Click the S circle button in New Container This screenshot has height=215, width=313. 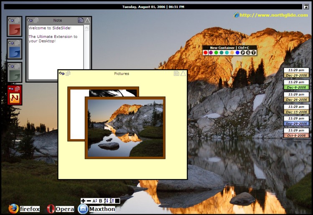tap(248, 52)
